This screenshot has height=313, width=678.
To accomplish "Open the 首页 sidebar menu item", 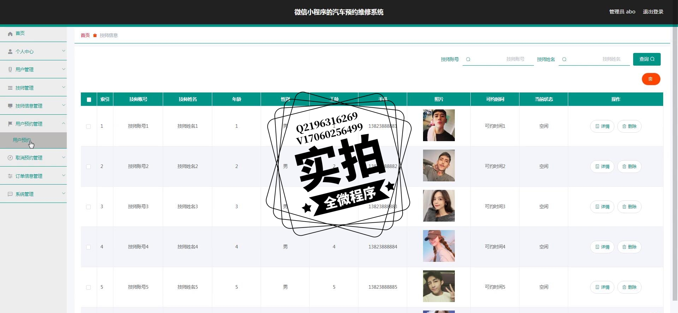I will point(33,33).
